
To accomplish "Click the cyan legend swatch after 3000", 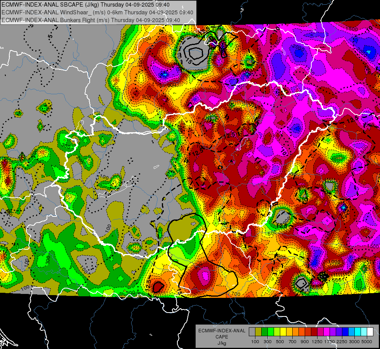I will point(358,332).
